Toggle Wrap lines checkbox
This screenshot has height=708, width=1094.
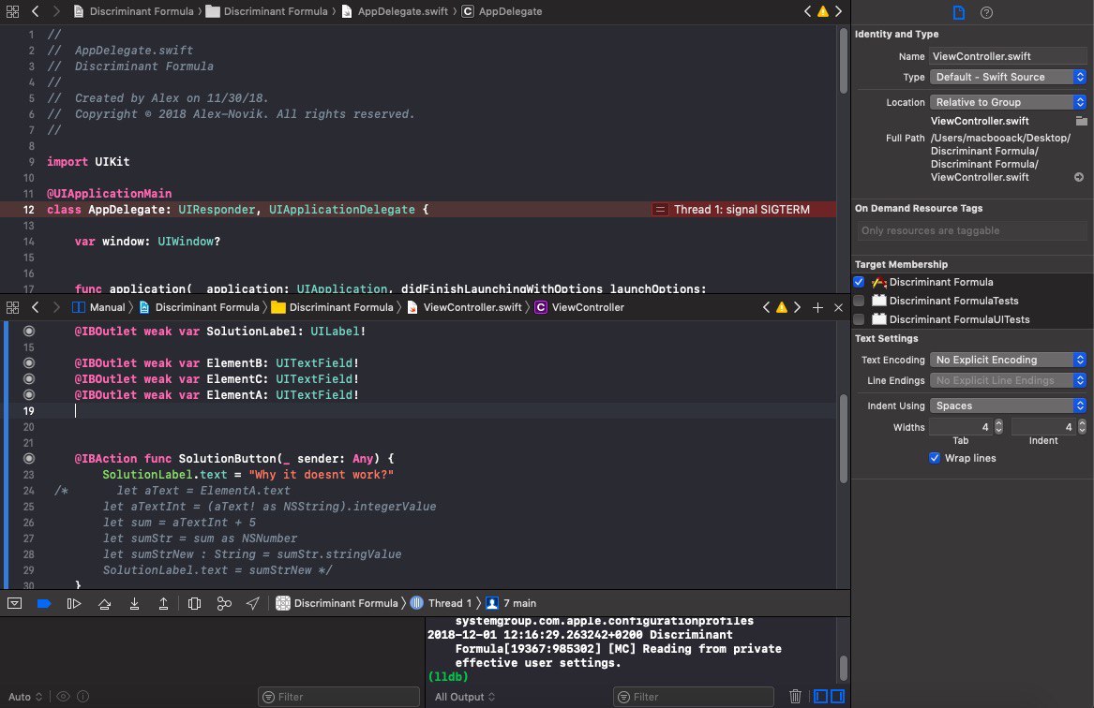click(x=935, y=458)
